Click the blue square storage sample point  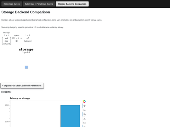pos(26,67)
